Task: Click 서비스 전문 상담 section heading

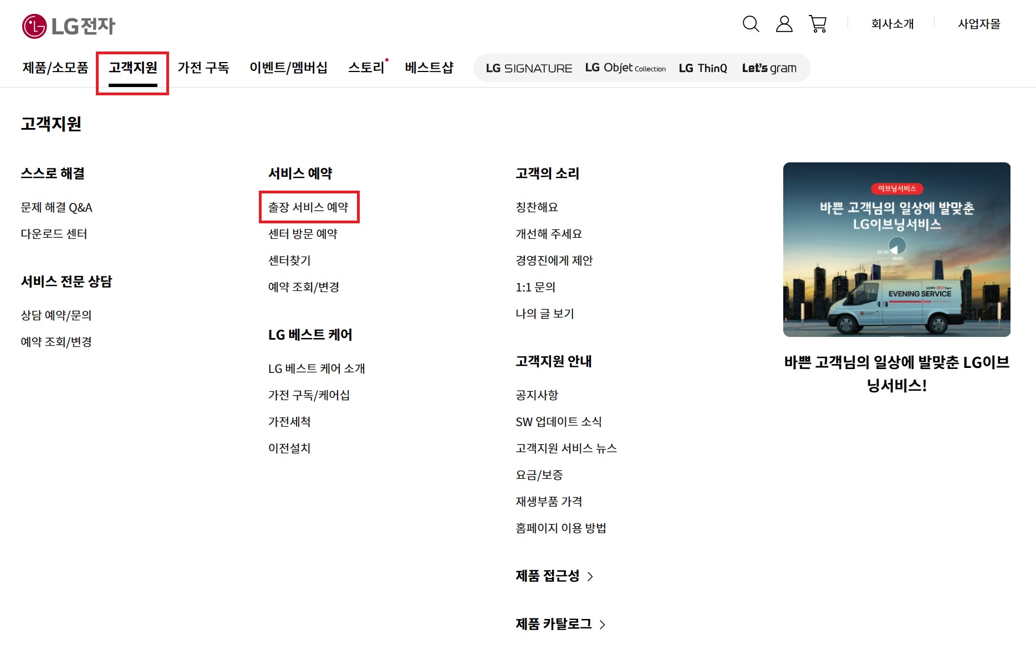Action: (67, 282)
